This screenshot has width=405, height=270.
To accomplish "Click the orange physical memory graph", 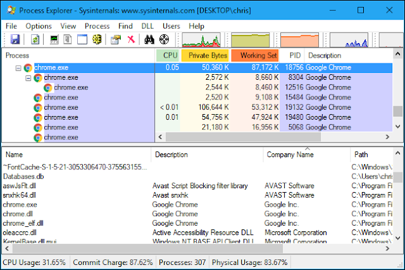I will point(299,40).
